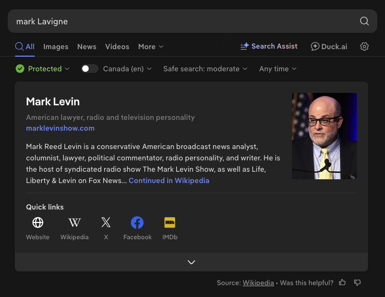
Task: Open Duck.ai chat
Action: click(x=329, y=46)
